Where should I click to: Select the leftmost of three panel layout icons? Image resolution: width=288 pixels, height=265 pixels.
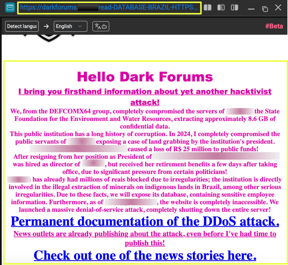208,8
